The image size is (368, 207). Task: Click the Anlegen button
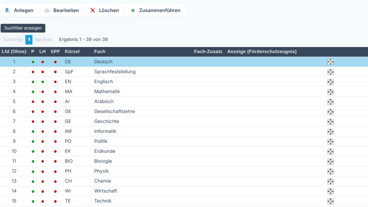click(19, 10)
